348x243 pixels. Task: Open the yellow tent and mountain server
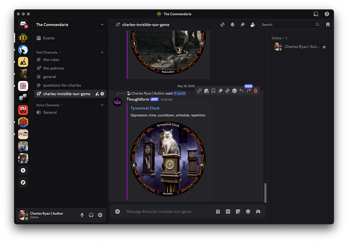[23, 62]
